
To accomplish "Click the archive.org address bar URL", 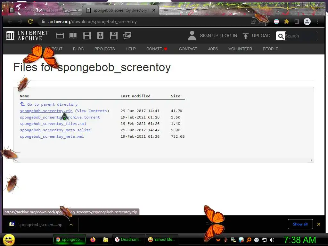I will pyautogui.click(x=92, y=21).
